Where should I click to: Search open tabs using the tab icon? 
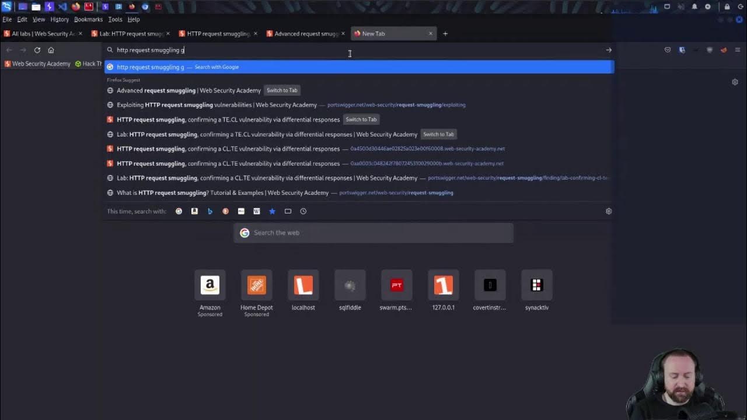click(288, 211)
